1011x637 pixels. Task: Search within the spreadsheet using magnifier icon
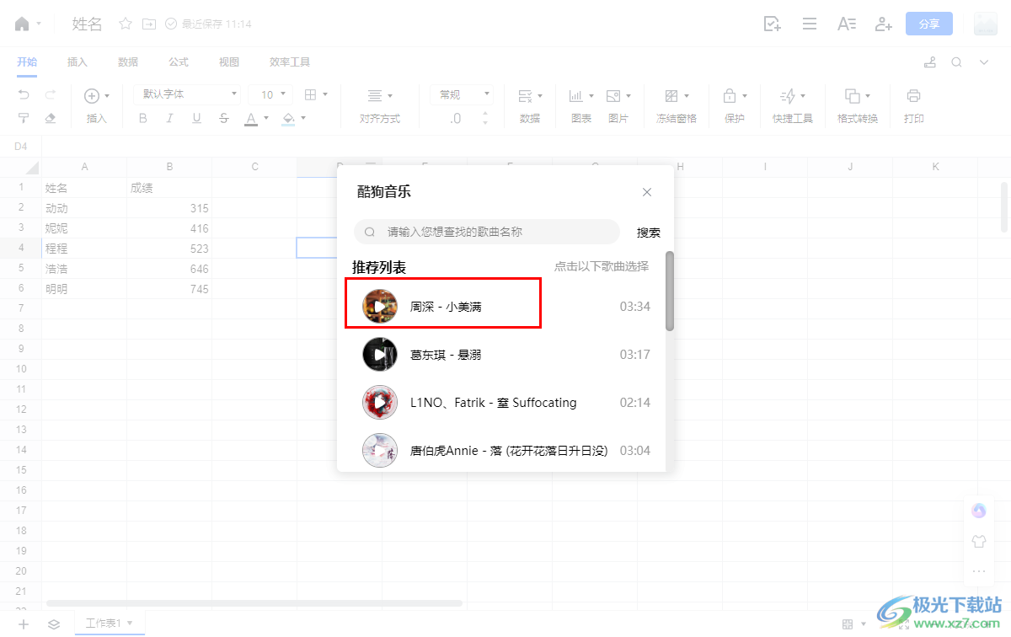coord(957,62)
